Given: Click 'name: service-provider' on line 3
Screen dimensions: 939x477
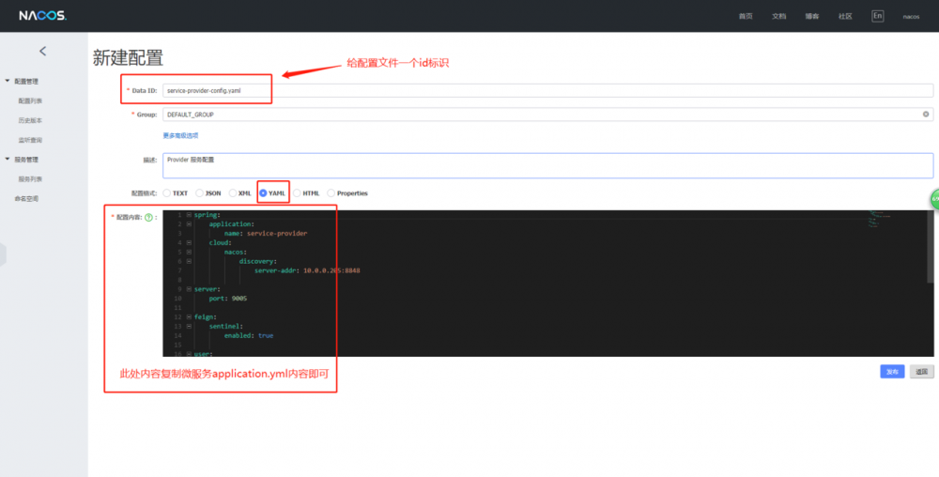Looking at the screenshot, I should (266, 234).
